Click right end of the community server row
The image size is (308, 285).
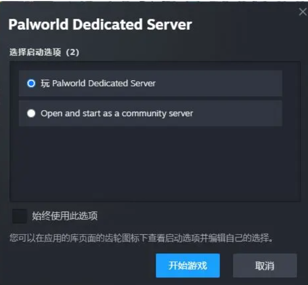(x=271, y=113)
